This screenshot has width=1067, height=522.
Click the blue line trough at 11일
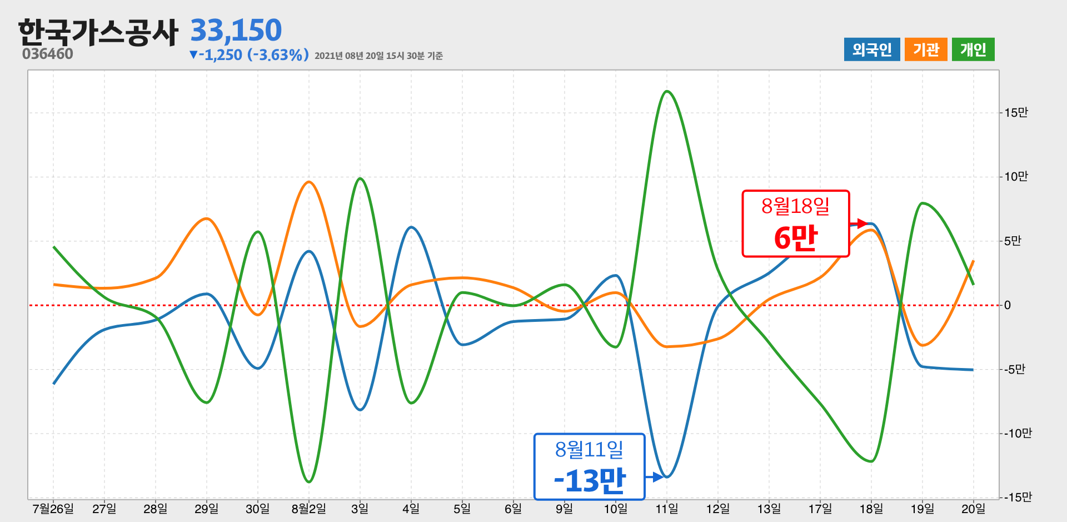tap(667, 476)
